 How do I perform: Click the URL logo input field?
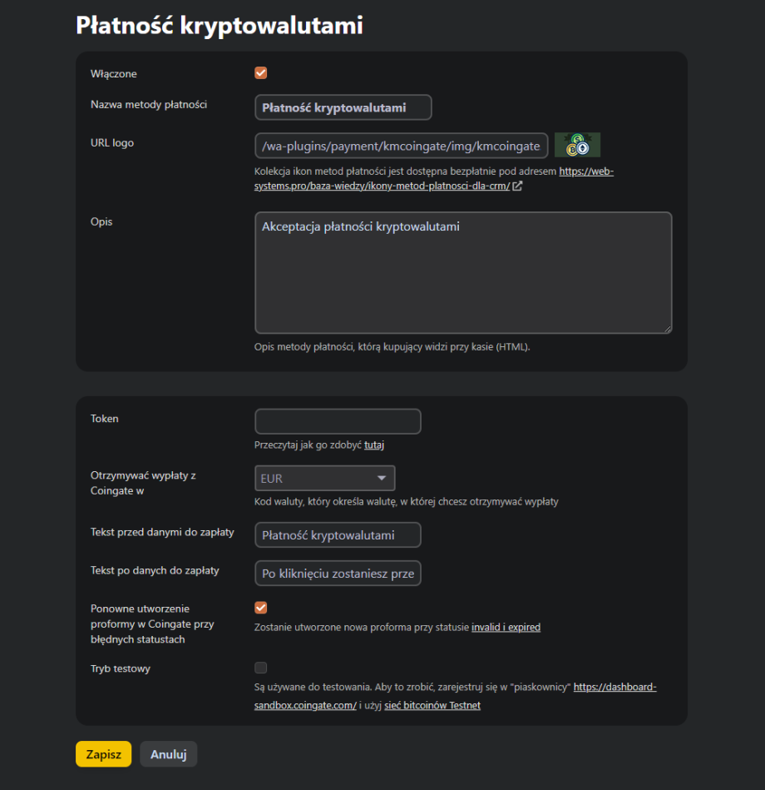401,146
